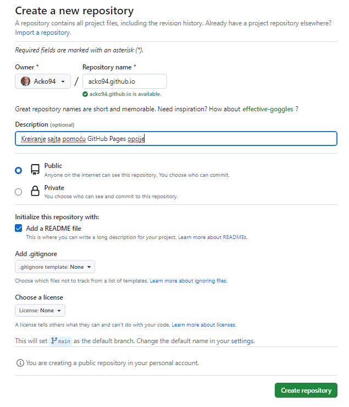This screenshot has height=407, width=349.
Task: Click the Description text field
Action: coord(176,139)
